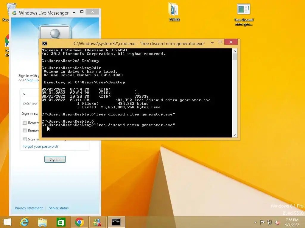
Task: Launch Internet Explorer from the taskbar
Action: (x=24, y=222)
